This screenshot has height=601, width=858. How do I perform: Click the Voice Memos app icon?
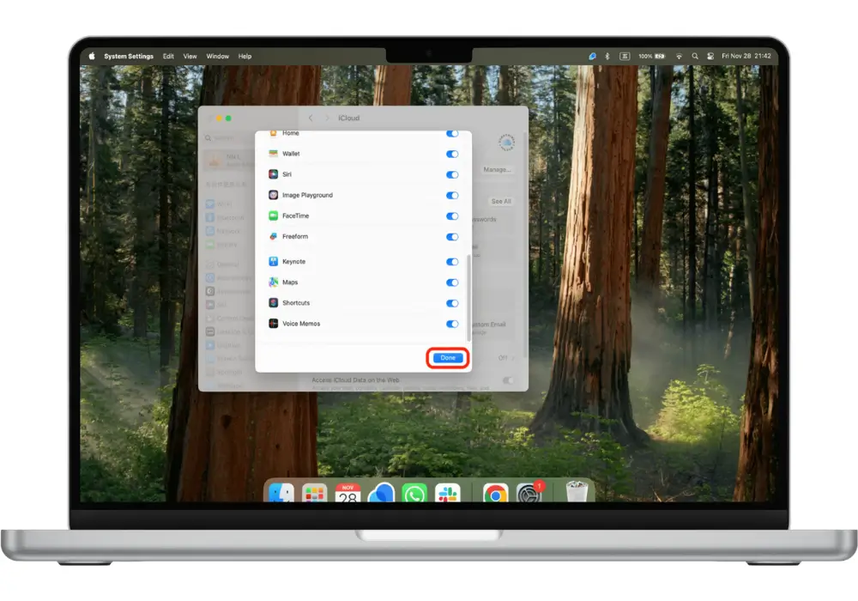(x=274, y=324)
